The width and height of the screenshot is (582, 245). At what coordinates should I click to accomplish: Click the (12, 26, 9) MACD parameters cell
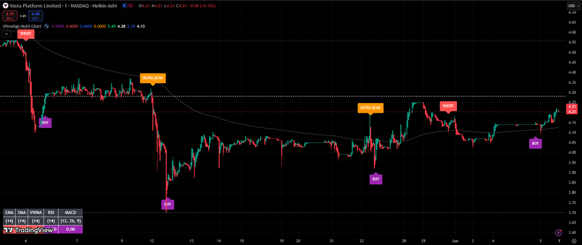click(70, 221)
